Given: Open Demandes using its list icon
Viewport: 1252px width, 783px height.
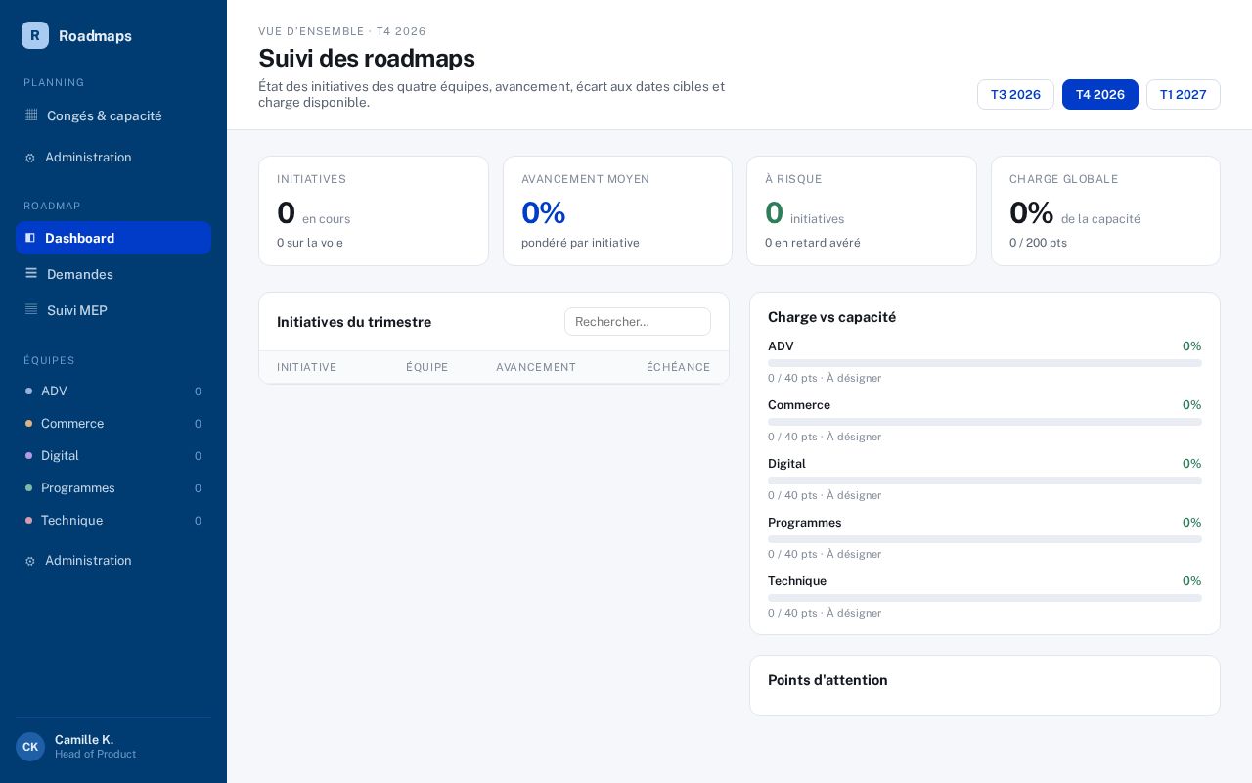Looking at the screenshot, I should pyautogui.click(x=31, y=274).
